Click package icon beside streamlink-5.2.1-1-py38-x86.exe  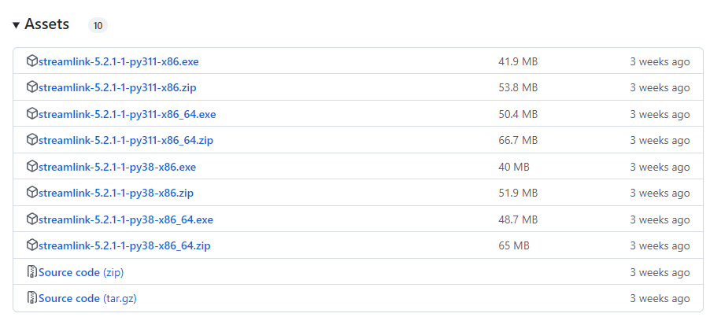(32, 167)
